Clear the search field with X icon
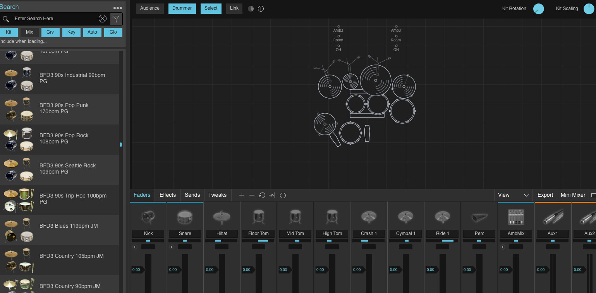This screenshot has height=293, width=596. [103, 19]
